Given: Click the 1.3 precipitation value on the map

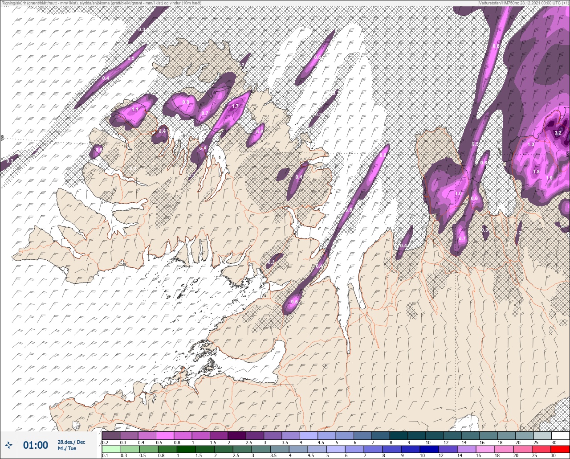Looking at the screenshot, I should coord(531,145).
